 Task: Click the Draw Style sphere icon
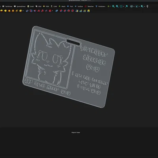(132, 6)
